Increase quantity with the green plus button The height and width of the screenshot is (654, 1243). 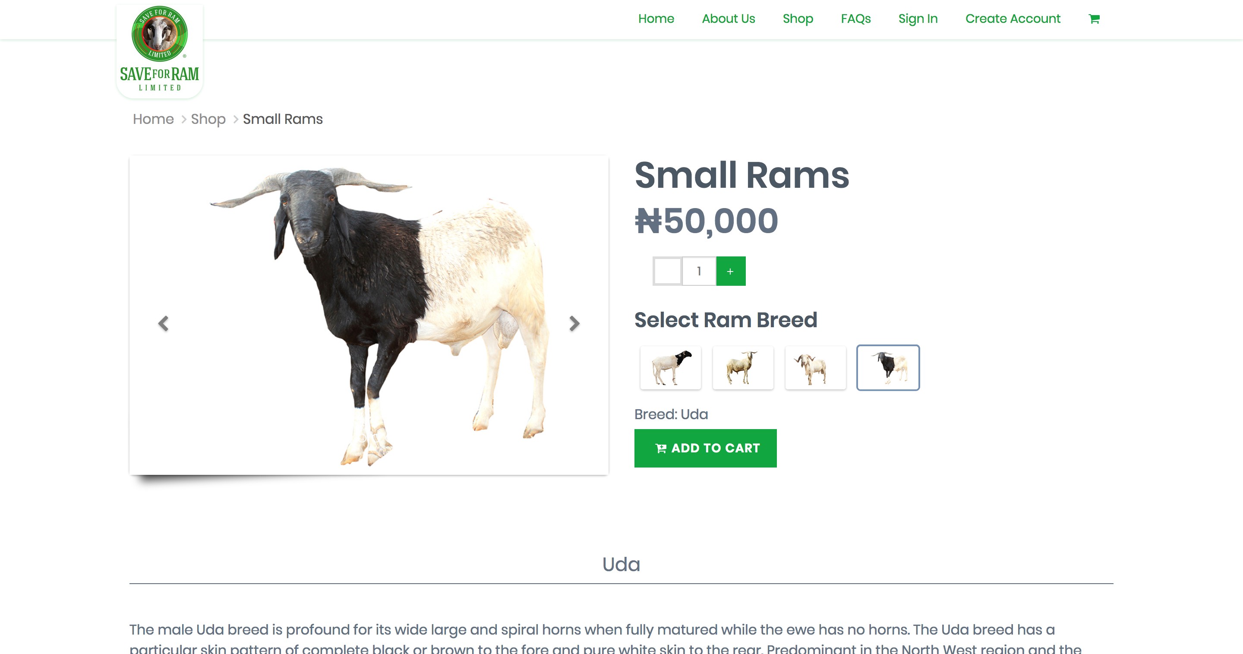[731, 271]
